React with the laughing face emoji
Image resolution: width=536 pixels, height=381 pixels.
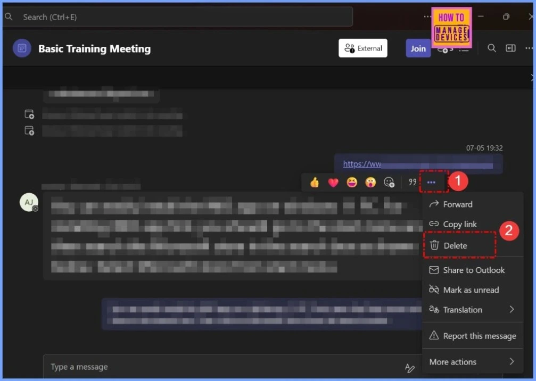[x=352, y=183]
